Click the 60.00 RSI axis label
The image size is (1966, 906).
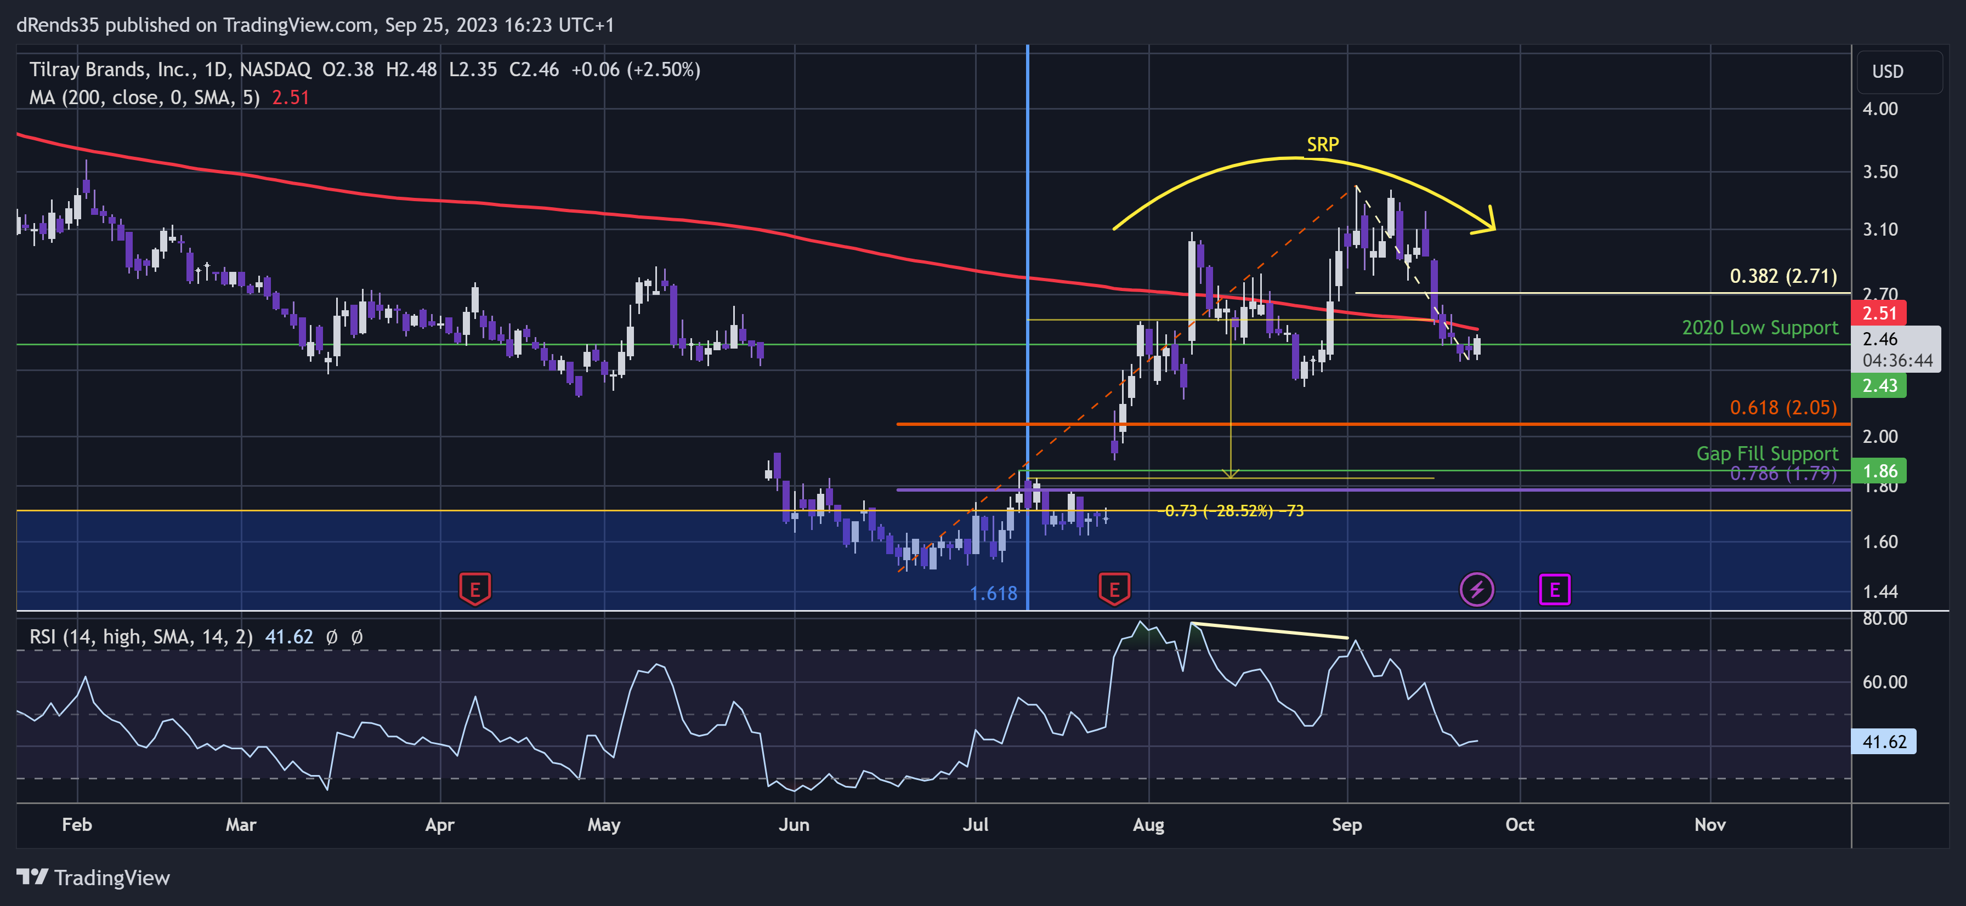point(1884,682)
